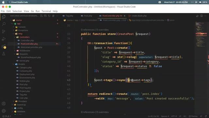Open the Run and Debug view
This screenshot has width=209, height=118.
(4, 39)
